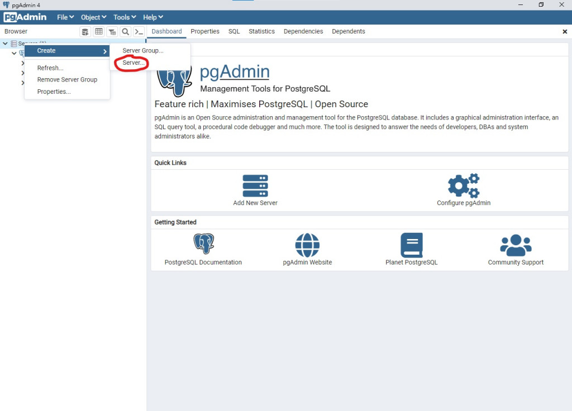Switch to the Dependencies tab
Viewport: 572px width, 411px height.
(x=303, y=31)
